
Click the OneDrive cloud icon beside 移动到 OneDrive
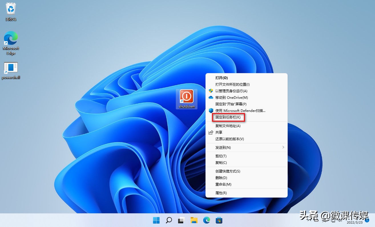coord(211,97)
